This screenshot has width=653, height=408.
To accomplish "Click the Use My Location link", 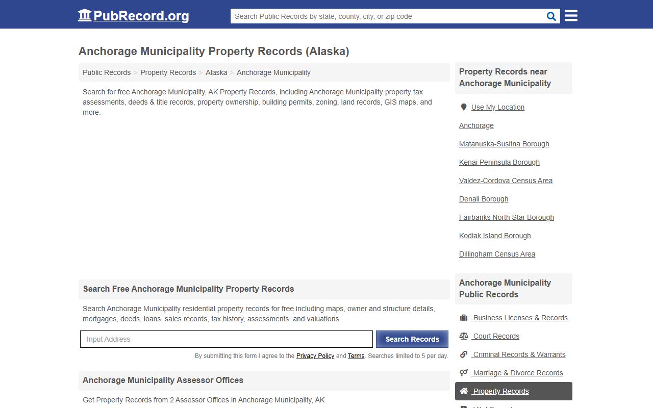I will 498,107.
